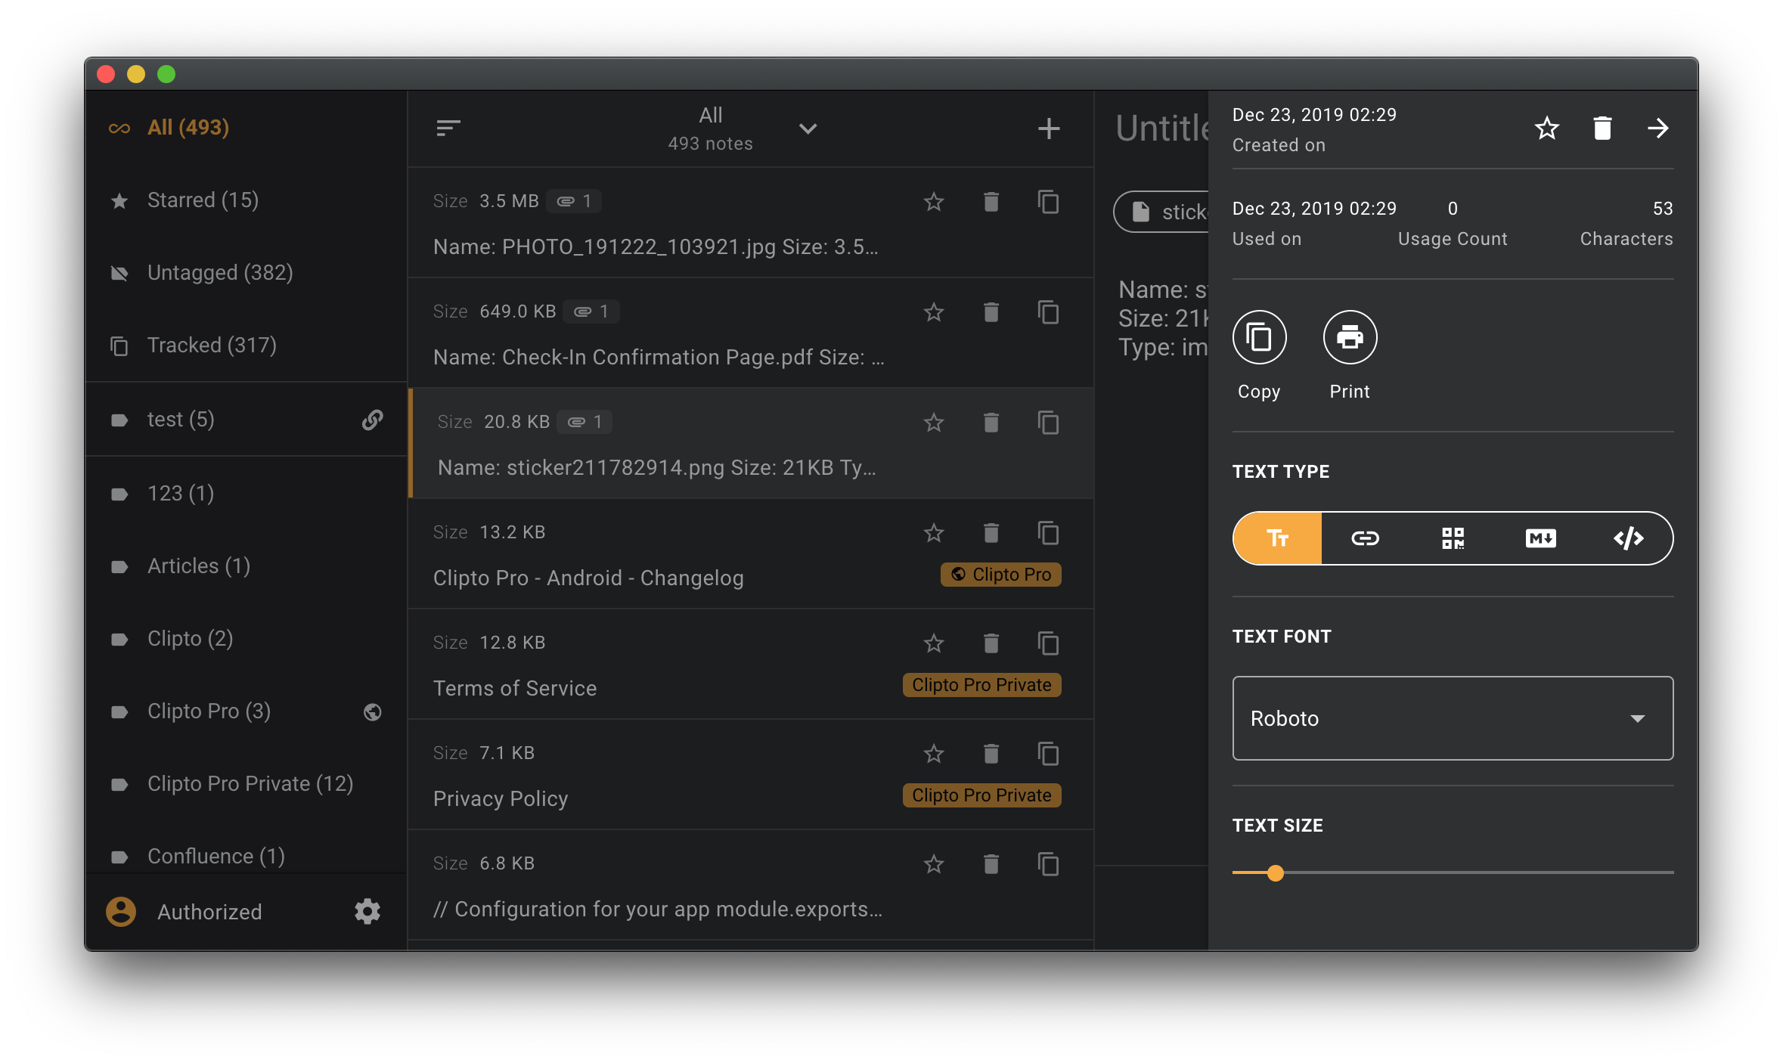
Task: Open the sort/filter lines icon
Action: pos(448,129)
